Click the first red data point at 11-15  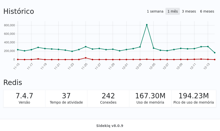pos(18,59)
